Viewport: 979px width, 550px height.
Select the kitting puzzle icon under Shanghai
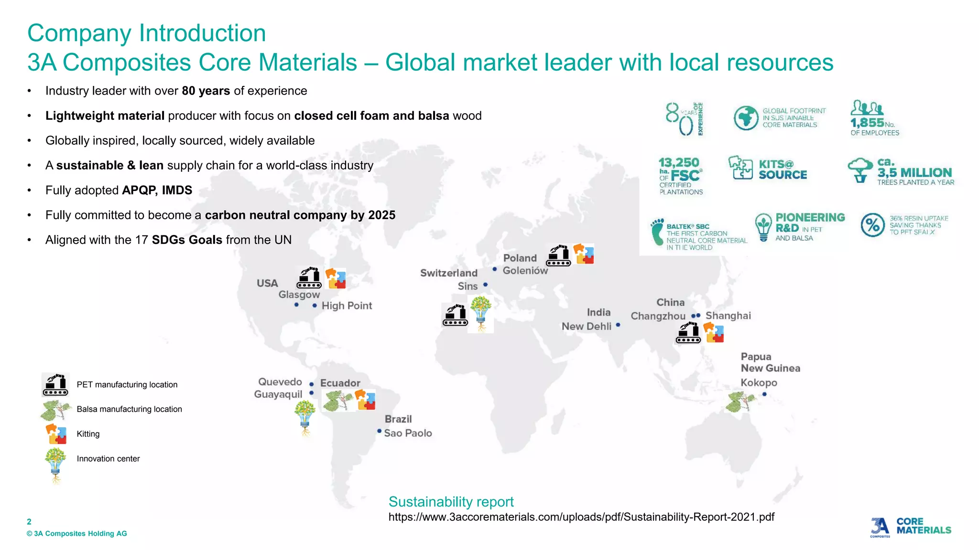[x=714, y=332]
